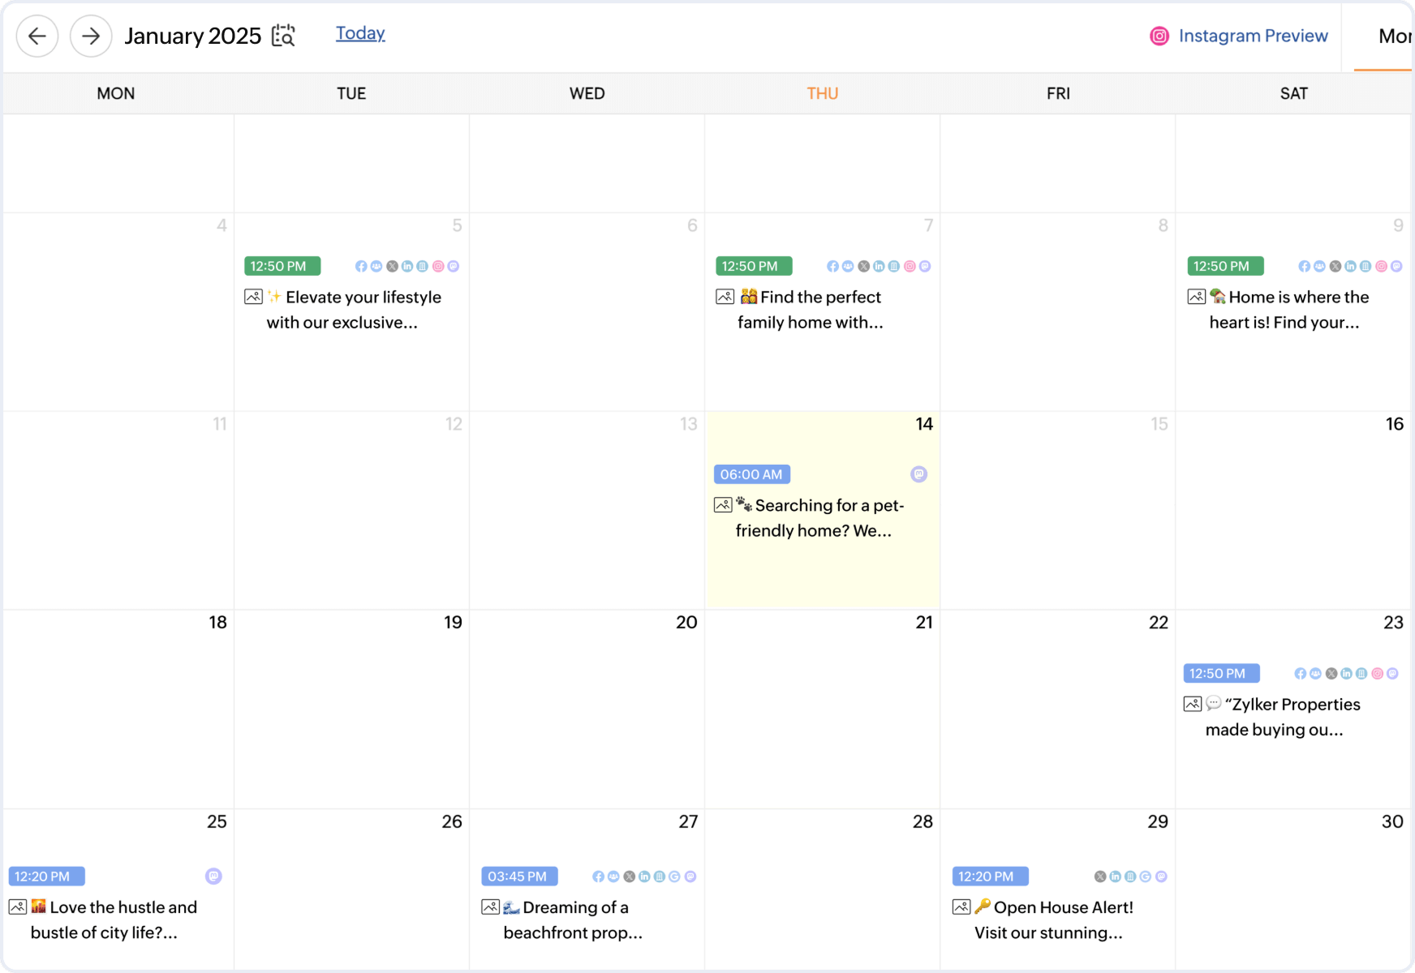
Task: Open the post 'Searching for a pet-friendly home? We...'
Action: [820, 518]
